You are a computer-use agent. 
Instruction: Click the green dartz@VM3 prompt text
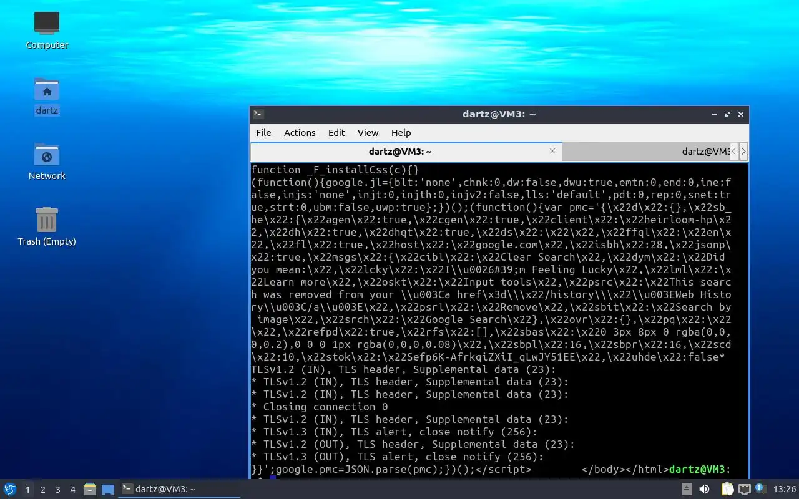click(x=697, y=469)
